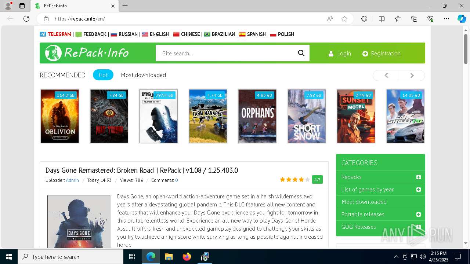Rate the post using the stars

coord(295,180)
